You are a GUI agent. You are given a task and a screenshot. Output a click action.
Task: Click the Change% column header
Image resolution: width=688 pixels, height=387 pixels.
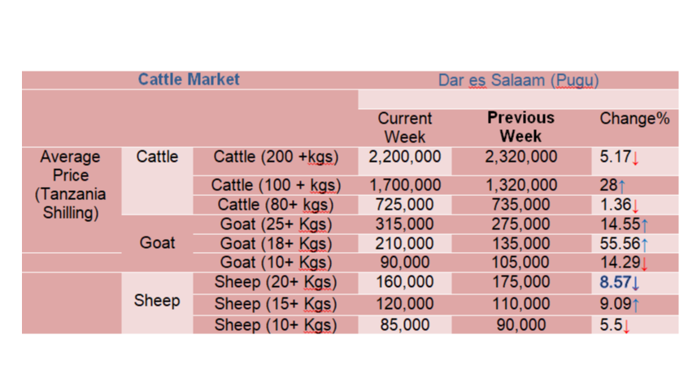click(634, 119)
